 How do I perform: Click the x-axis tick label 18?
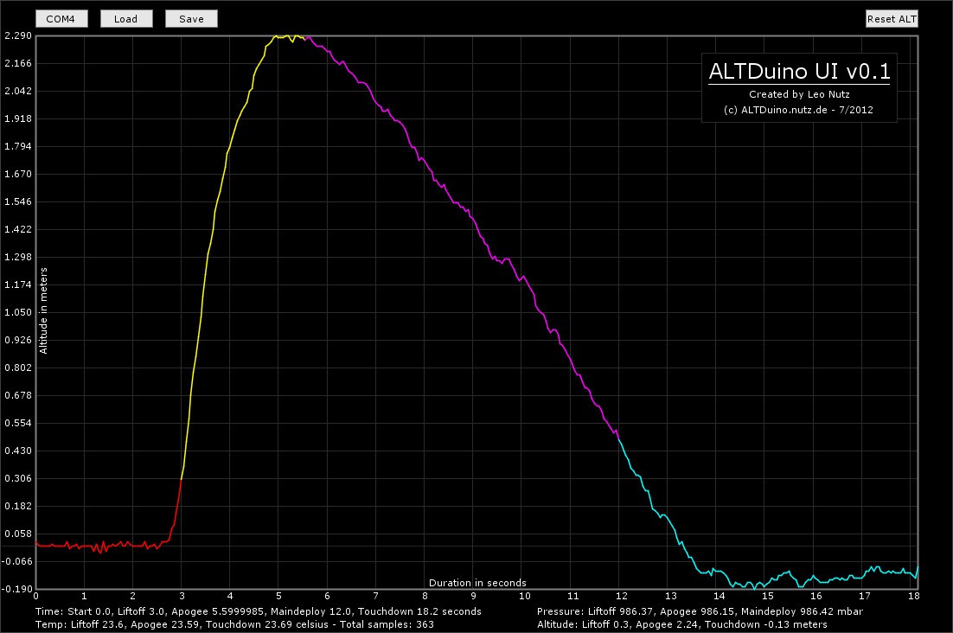[x=913, y=596]
